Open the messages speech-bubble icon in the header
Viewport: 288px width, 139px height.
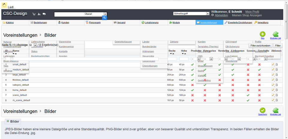point(44,14)
